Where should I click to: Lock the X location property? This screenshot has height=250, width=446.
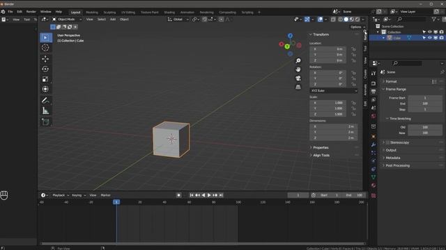(353, 49)
